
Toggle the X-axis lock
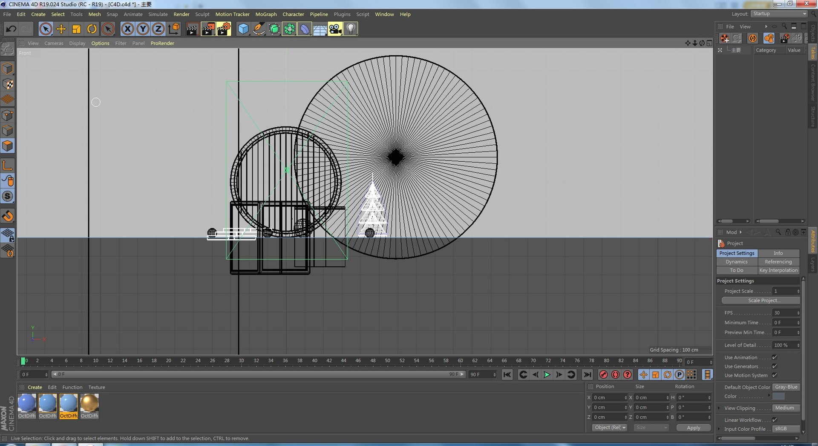click(127, 29)
